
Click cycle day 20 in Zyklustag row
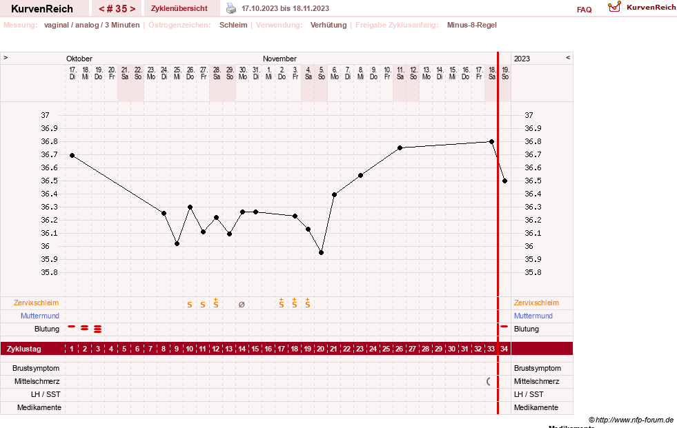320,349
